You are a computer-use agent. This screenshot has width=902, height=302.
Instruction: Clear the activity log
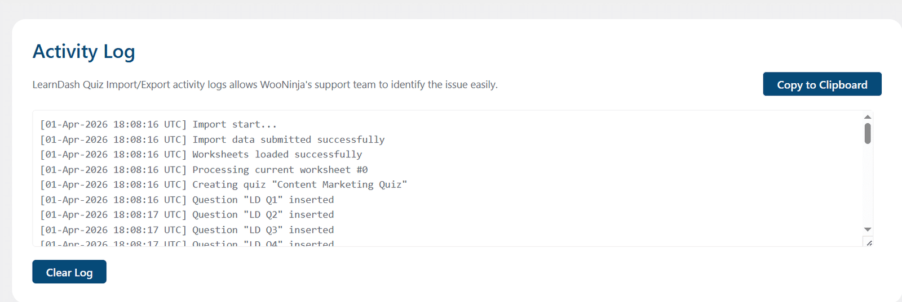click(69, 272)
